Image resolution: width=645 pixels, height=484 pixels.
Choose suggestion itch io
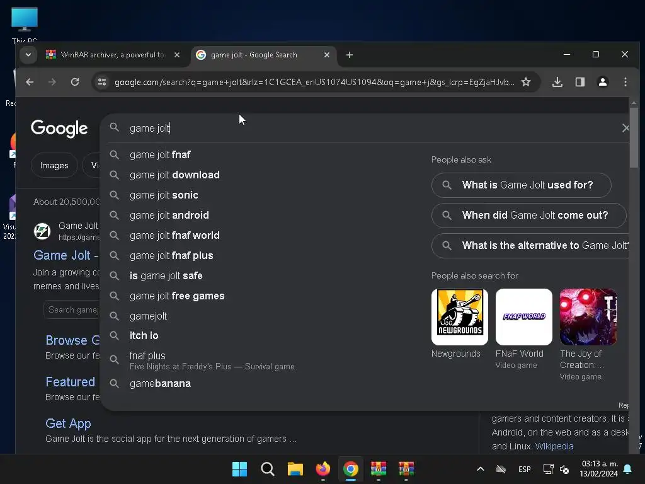coord(263,335)
